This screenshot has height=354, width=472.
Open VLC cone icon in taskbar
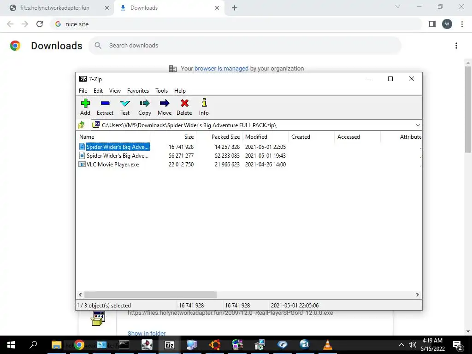[328, 345]
